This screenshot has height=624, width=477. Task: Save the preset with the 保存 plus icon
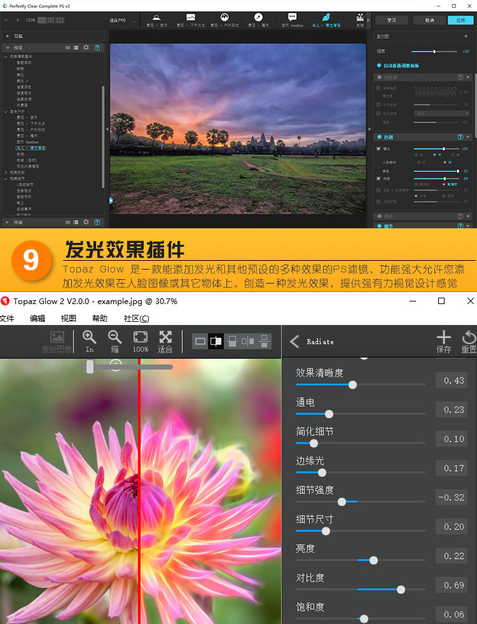[x=443, y=338]
